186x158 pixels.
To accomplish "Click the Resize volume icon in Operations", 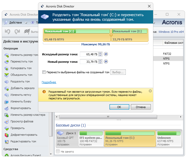I will 7,55.
